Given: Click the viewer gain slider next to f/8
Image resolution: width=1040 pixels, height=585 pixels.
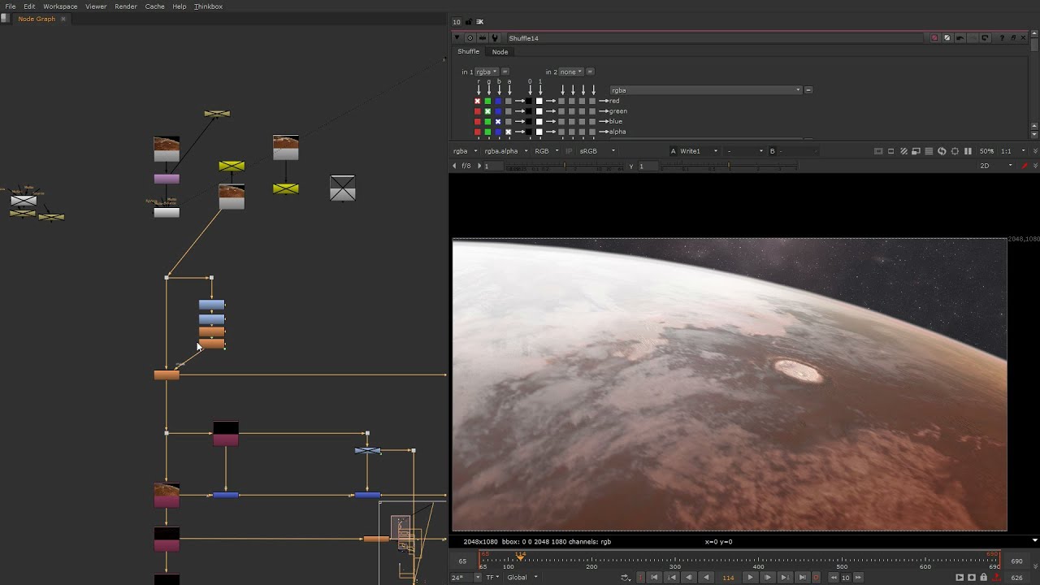Looking at the screenshot, I should pyautogui.click(x=565, y=166).
